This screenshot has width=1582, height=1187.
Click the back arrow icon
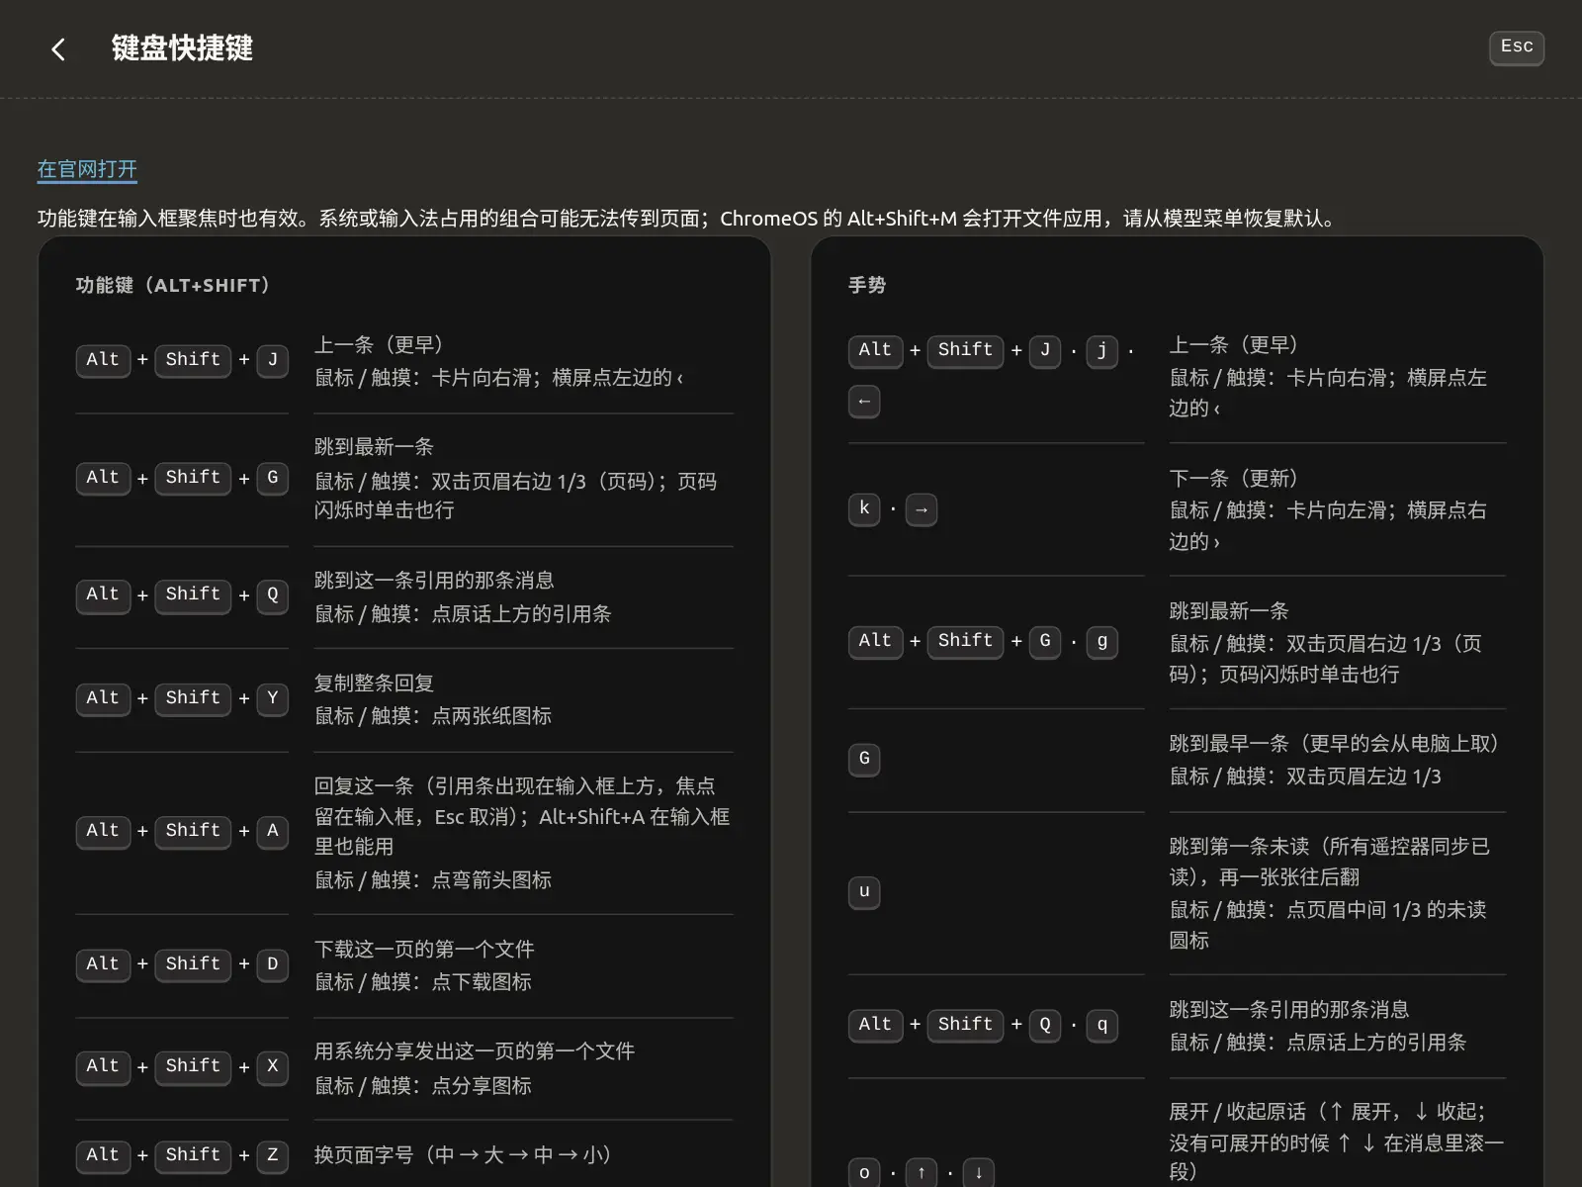tap(58, 49)
